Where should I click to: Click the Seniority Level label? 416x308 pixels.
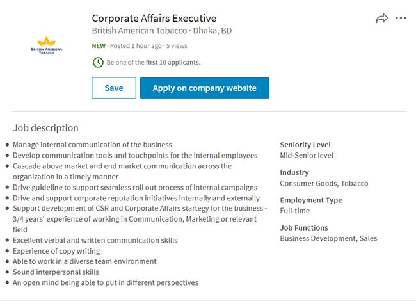[305, 145]
